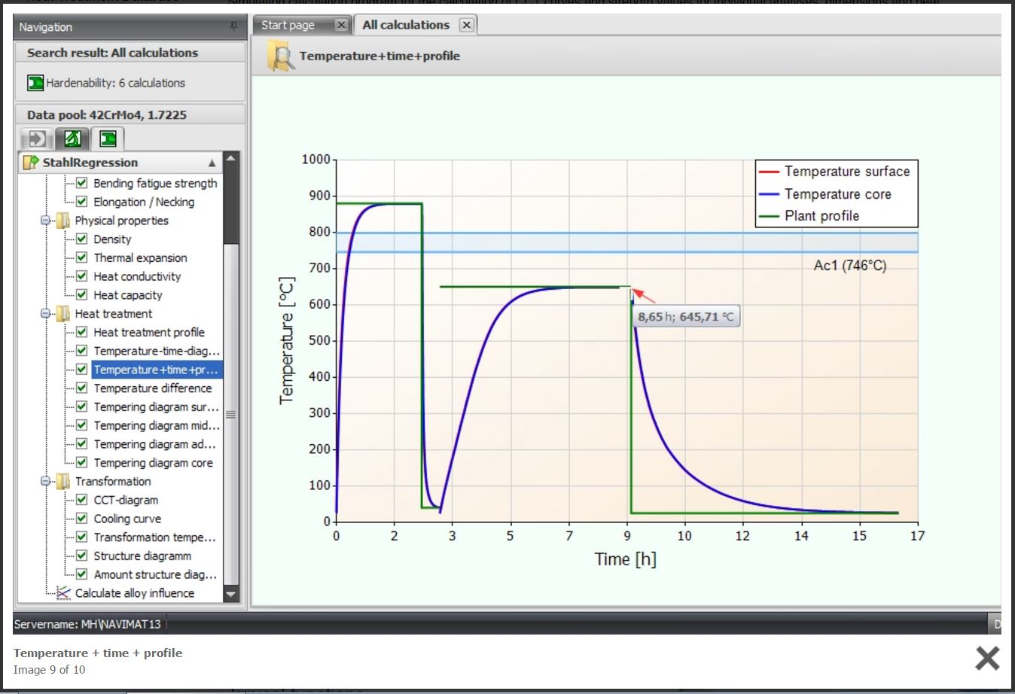Image resolution: width=1015 pixels, height=694 pixels.
Task: Click the folder magnifier icon beside Temperature+time+profile
Action: tap(282, 56)
